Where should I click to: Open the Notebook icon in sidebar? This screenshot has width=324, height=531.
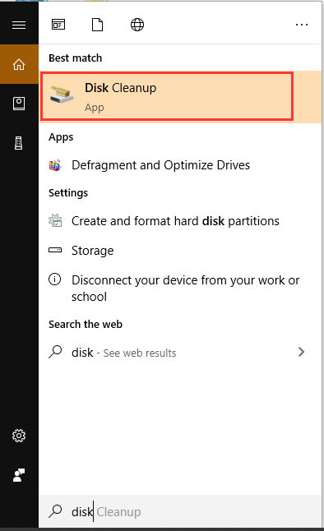(x=19, y=104)
